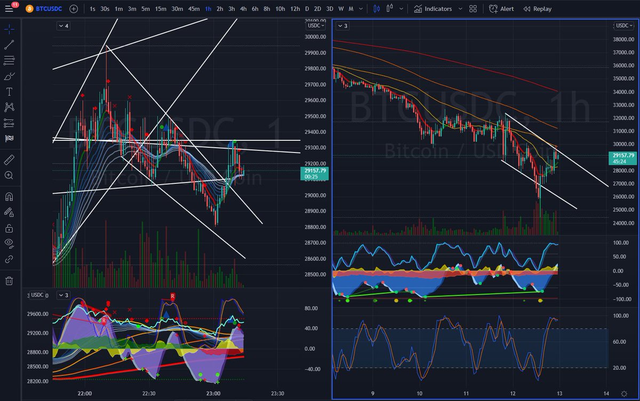
Task: Click the 38000.00 right price axis label
Action: 623,39
